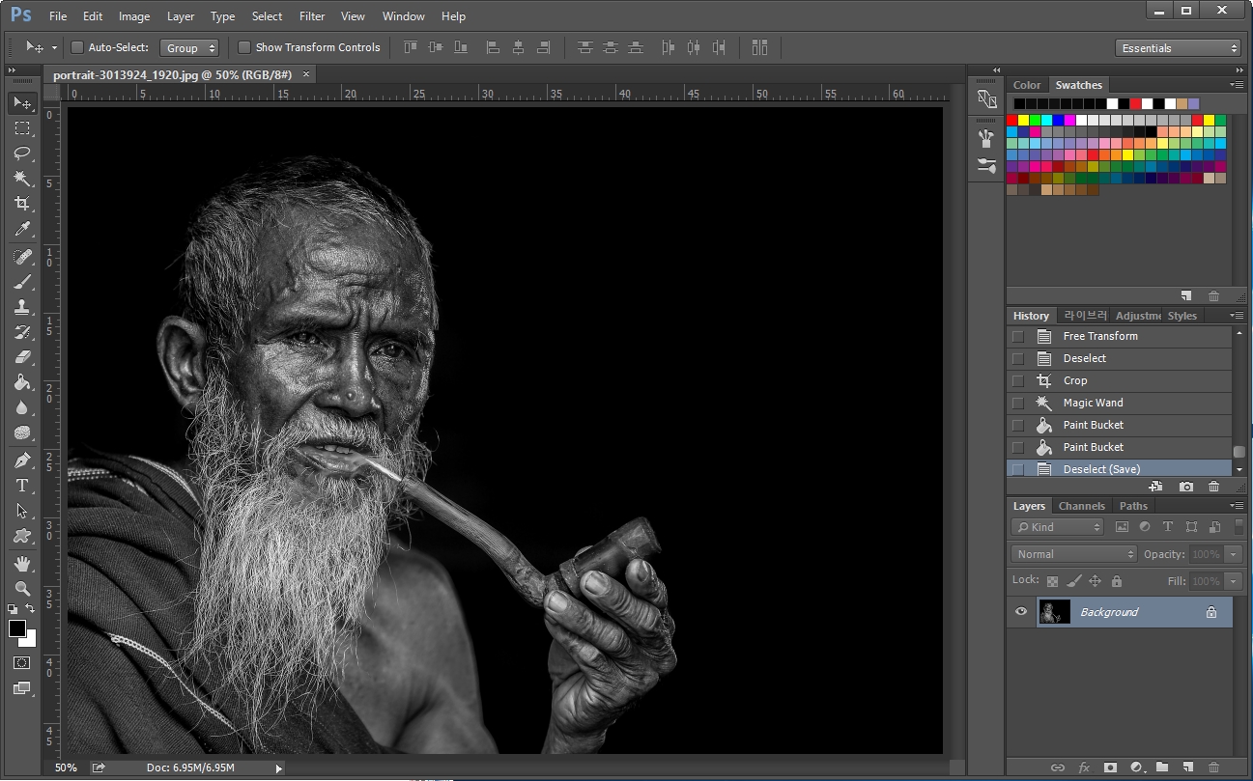
Task: Select the Zoom tool
Action: click(x=21, y=588)
